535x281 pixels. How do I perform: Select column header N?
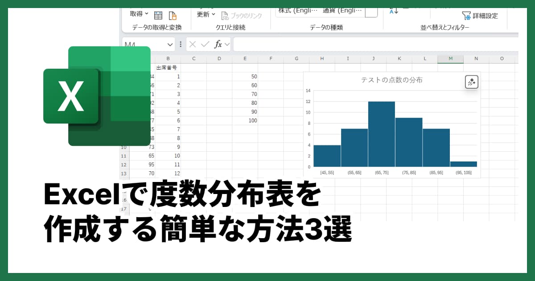point(476,58)
